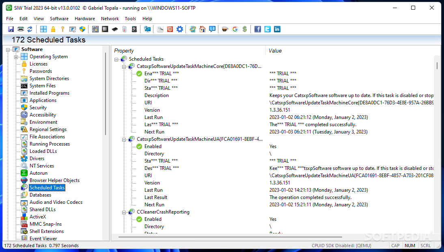The image size is (444, 252).
Task: Open the File menu
Action: click(10, 19)
